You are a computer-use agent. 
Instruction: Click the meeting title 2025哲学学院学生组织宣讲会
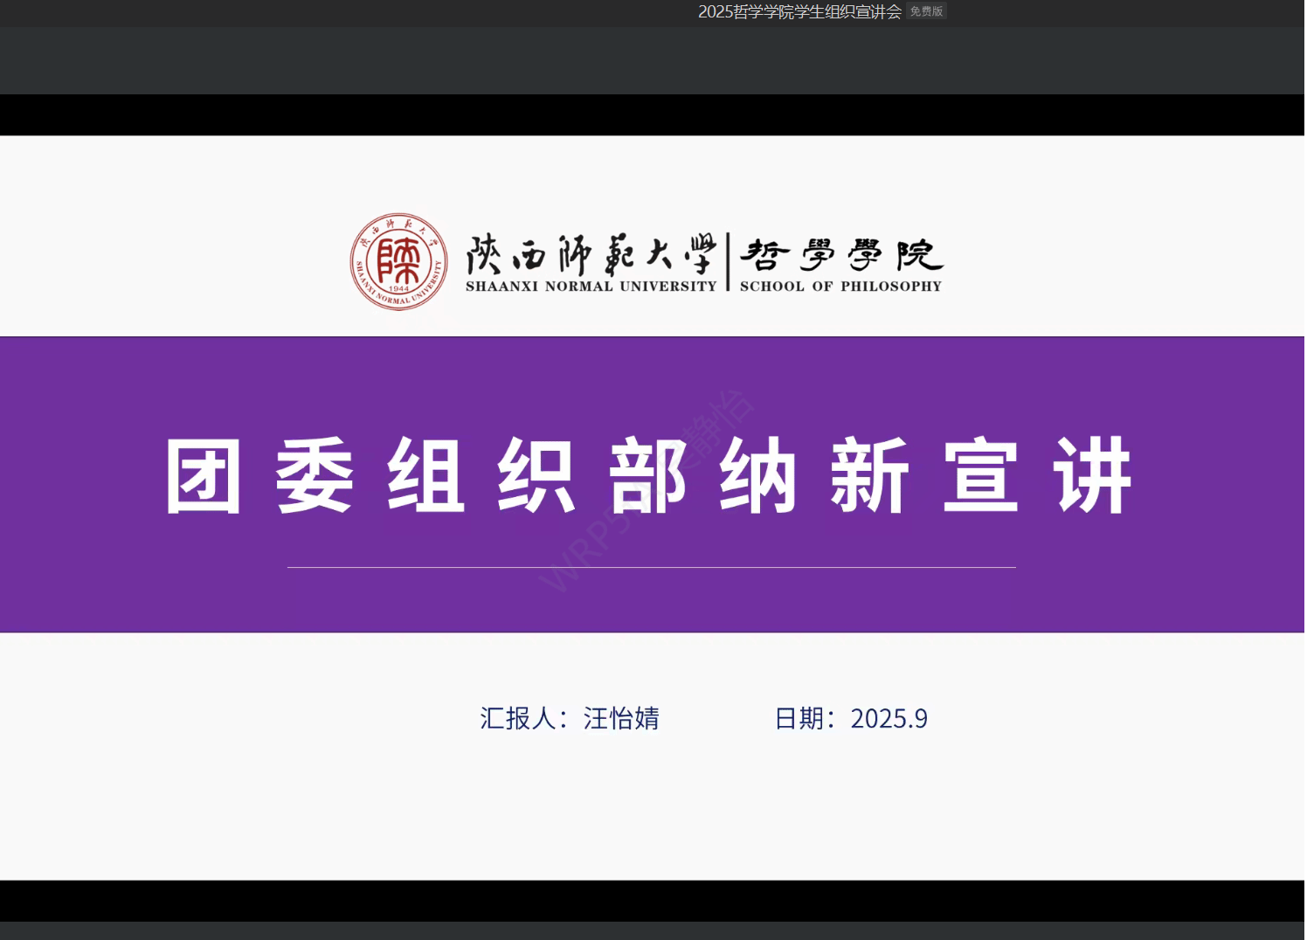coord(799,11)
